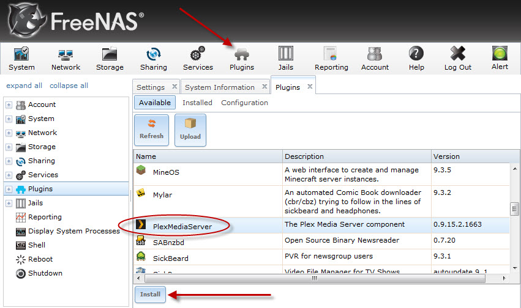Click the plugin list scroll-up arrow
The image size is (521, 308).
coord(514,169)
